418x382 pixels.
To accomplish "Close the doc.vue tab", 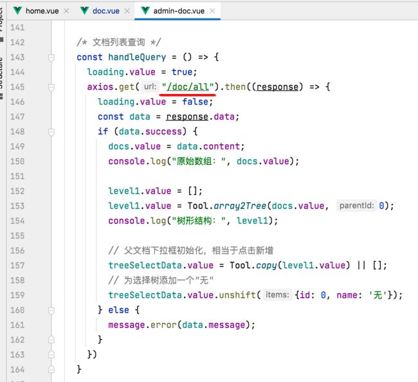I will tap(127, 11).
